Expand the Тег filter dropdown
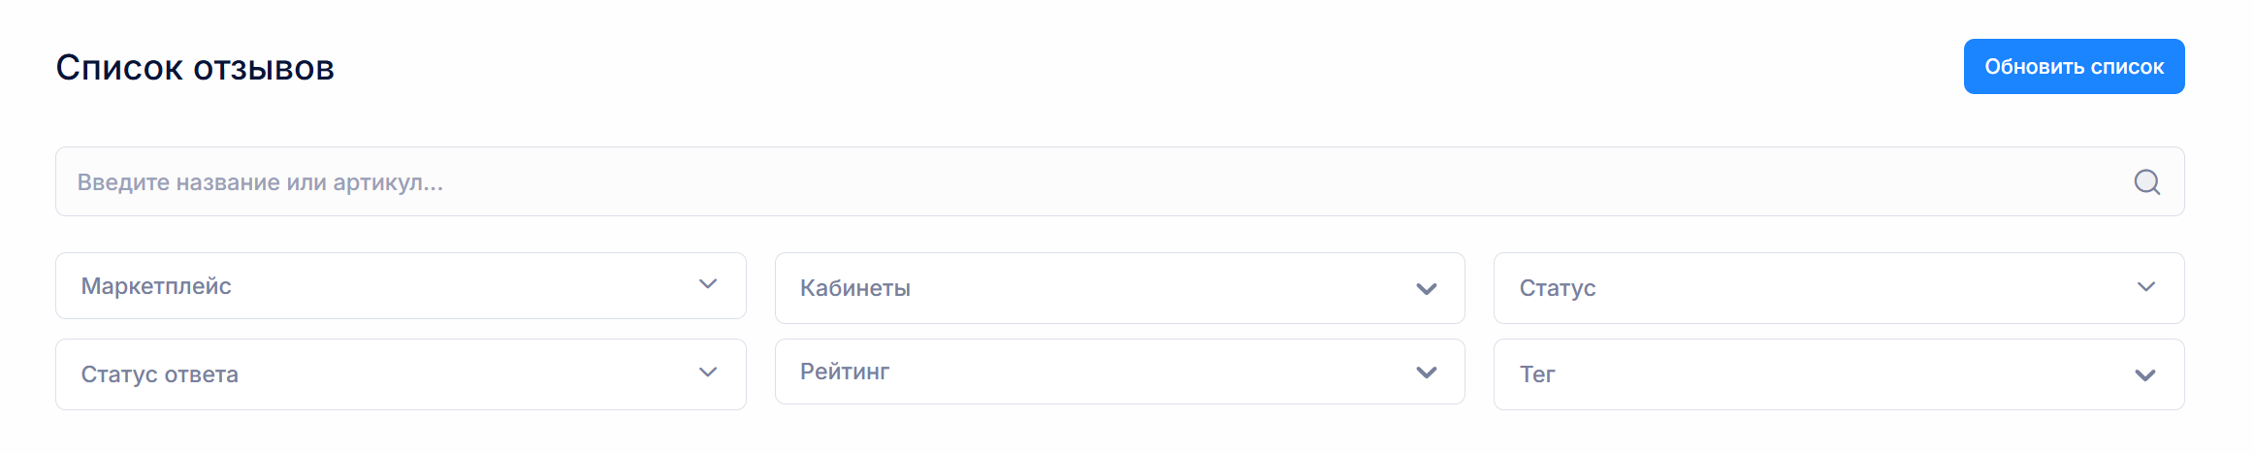2254x454 pixels. point(1839,374)
